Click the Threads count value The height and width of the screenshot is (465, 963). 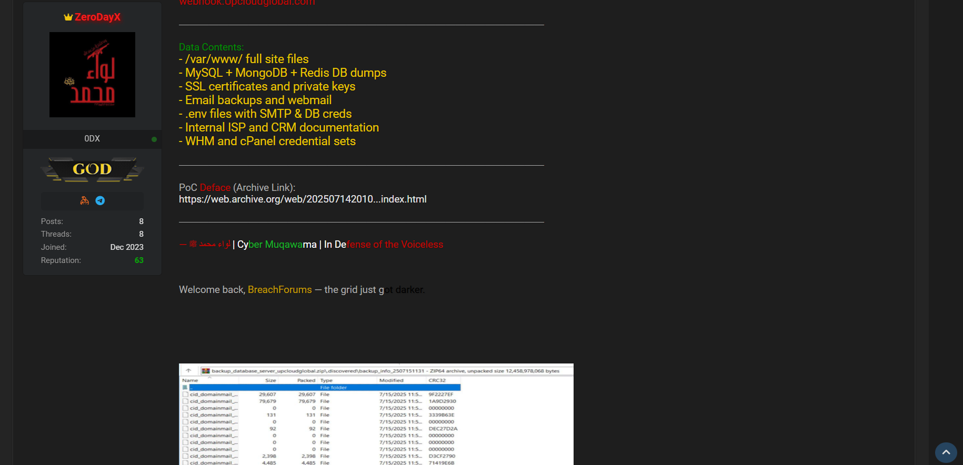click(141, 234)
